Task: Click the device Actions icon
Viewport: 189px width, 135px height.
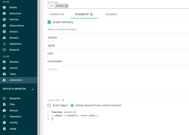Action: click(x=4, y=31)
